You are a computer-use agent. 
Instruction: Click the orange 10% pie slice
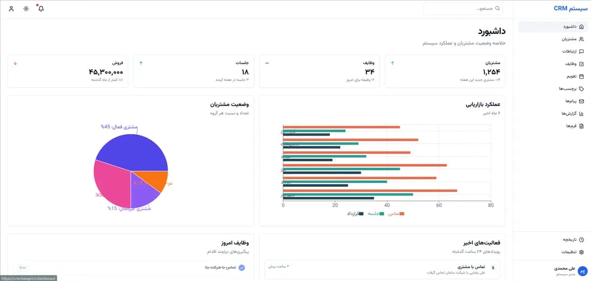(154, 179)
